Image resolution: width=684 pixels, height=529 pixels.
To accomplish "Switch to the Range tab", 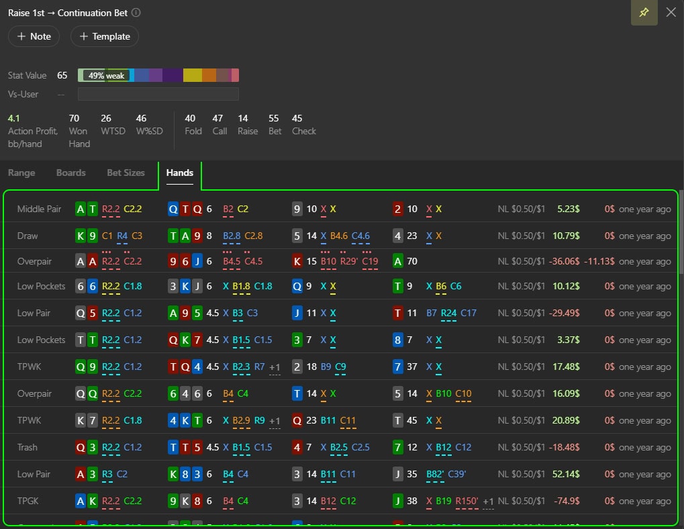I will (x=21, y=173).
